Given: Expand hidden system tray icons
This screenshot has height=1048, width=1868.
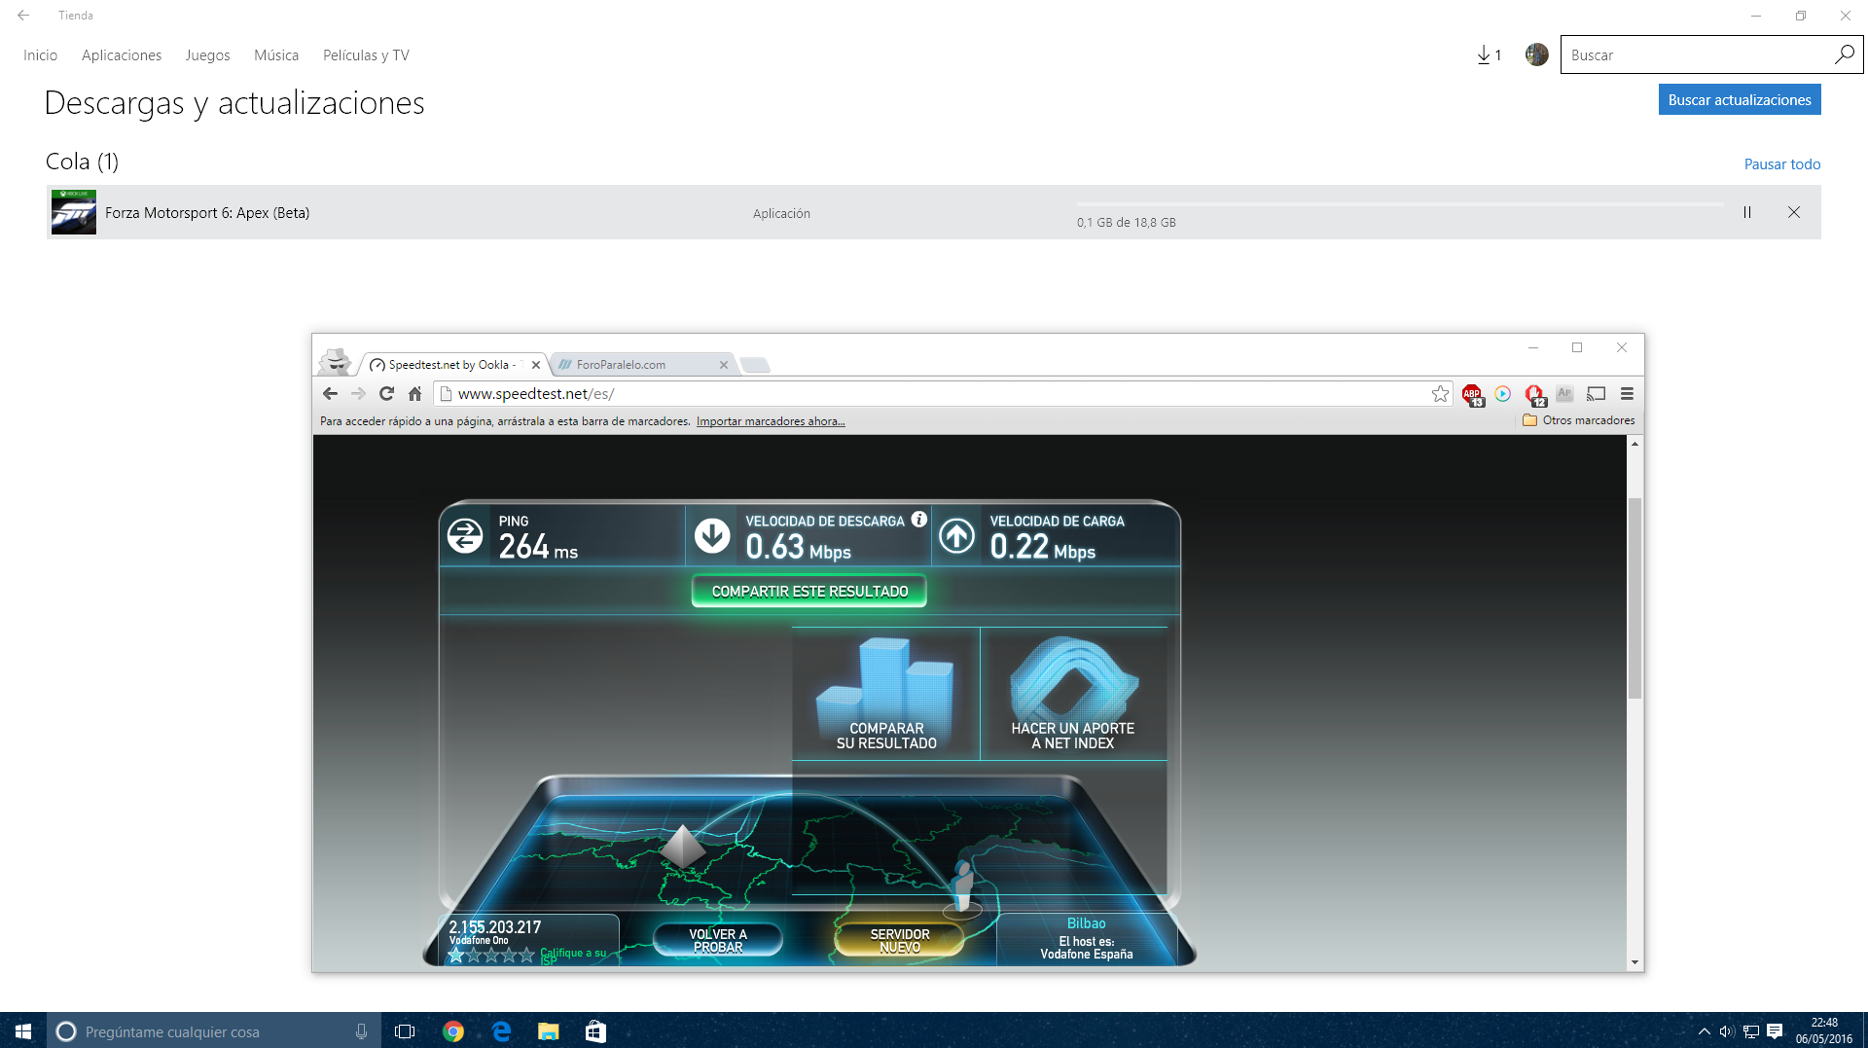Looking at the screenshot, I should (1704, 1031).
